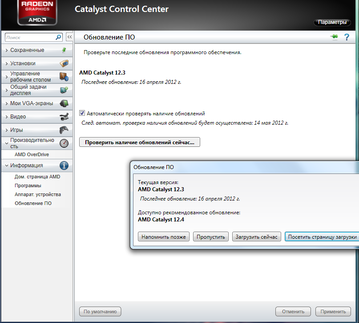
Task: Click dialog's Доступно рекомендованное обновление label
Action: pos(189,213)
